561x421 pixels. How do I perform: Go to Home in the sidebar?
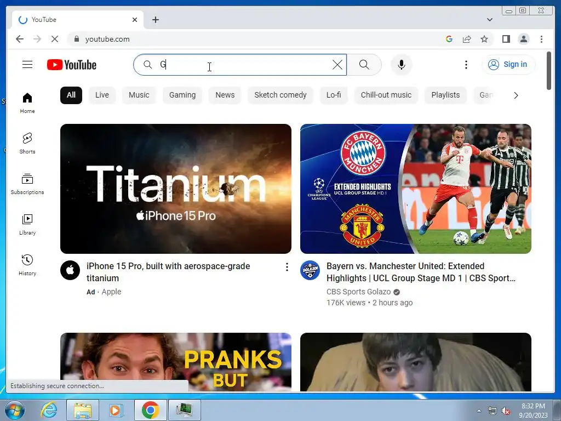point(27,103)
